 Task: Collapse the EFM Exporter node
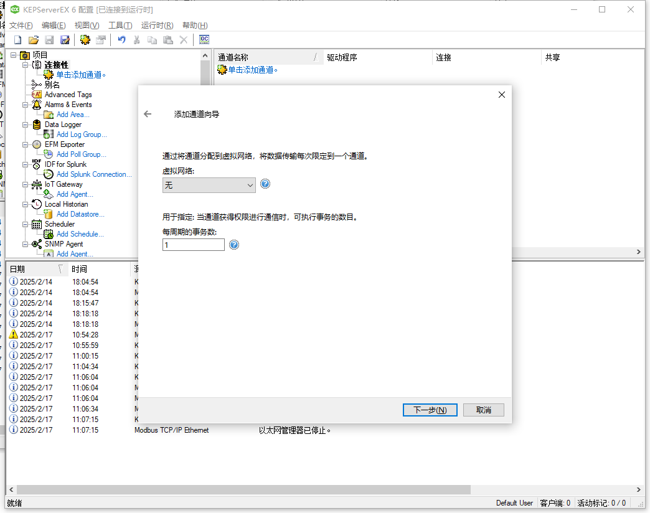[x=26, y=144]
